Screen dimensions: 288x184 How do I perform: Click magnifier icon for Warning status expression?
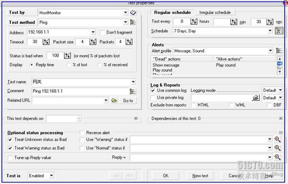point(277,139)
